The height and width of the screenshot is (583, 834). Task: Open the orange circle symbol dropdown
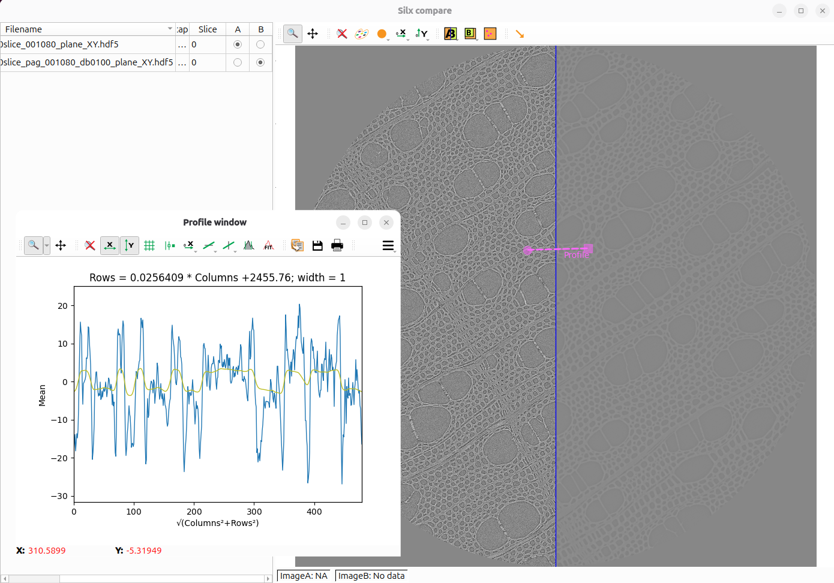[382, 34]
